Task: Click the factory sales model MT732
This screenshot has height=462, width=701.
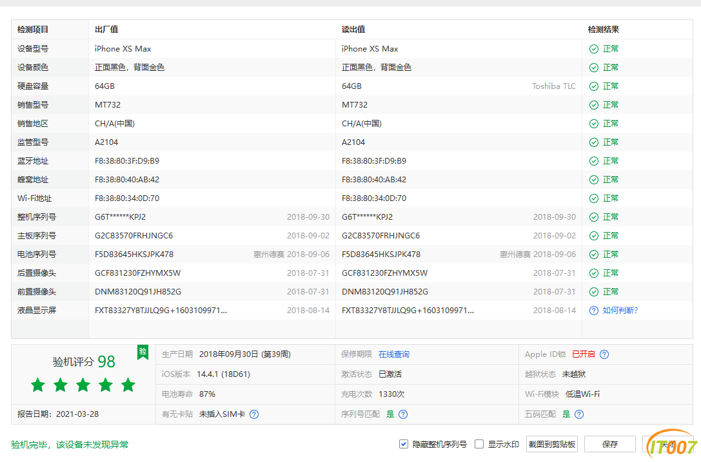Action: pyautogui.click(x=108, y=105)
